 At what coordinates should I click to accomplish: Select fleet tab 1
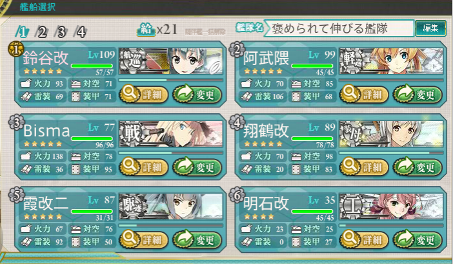(x=22, y=32)
